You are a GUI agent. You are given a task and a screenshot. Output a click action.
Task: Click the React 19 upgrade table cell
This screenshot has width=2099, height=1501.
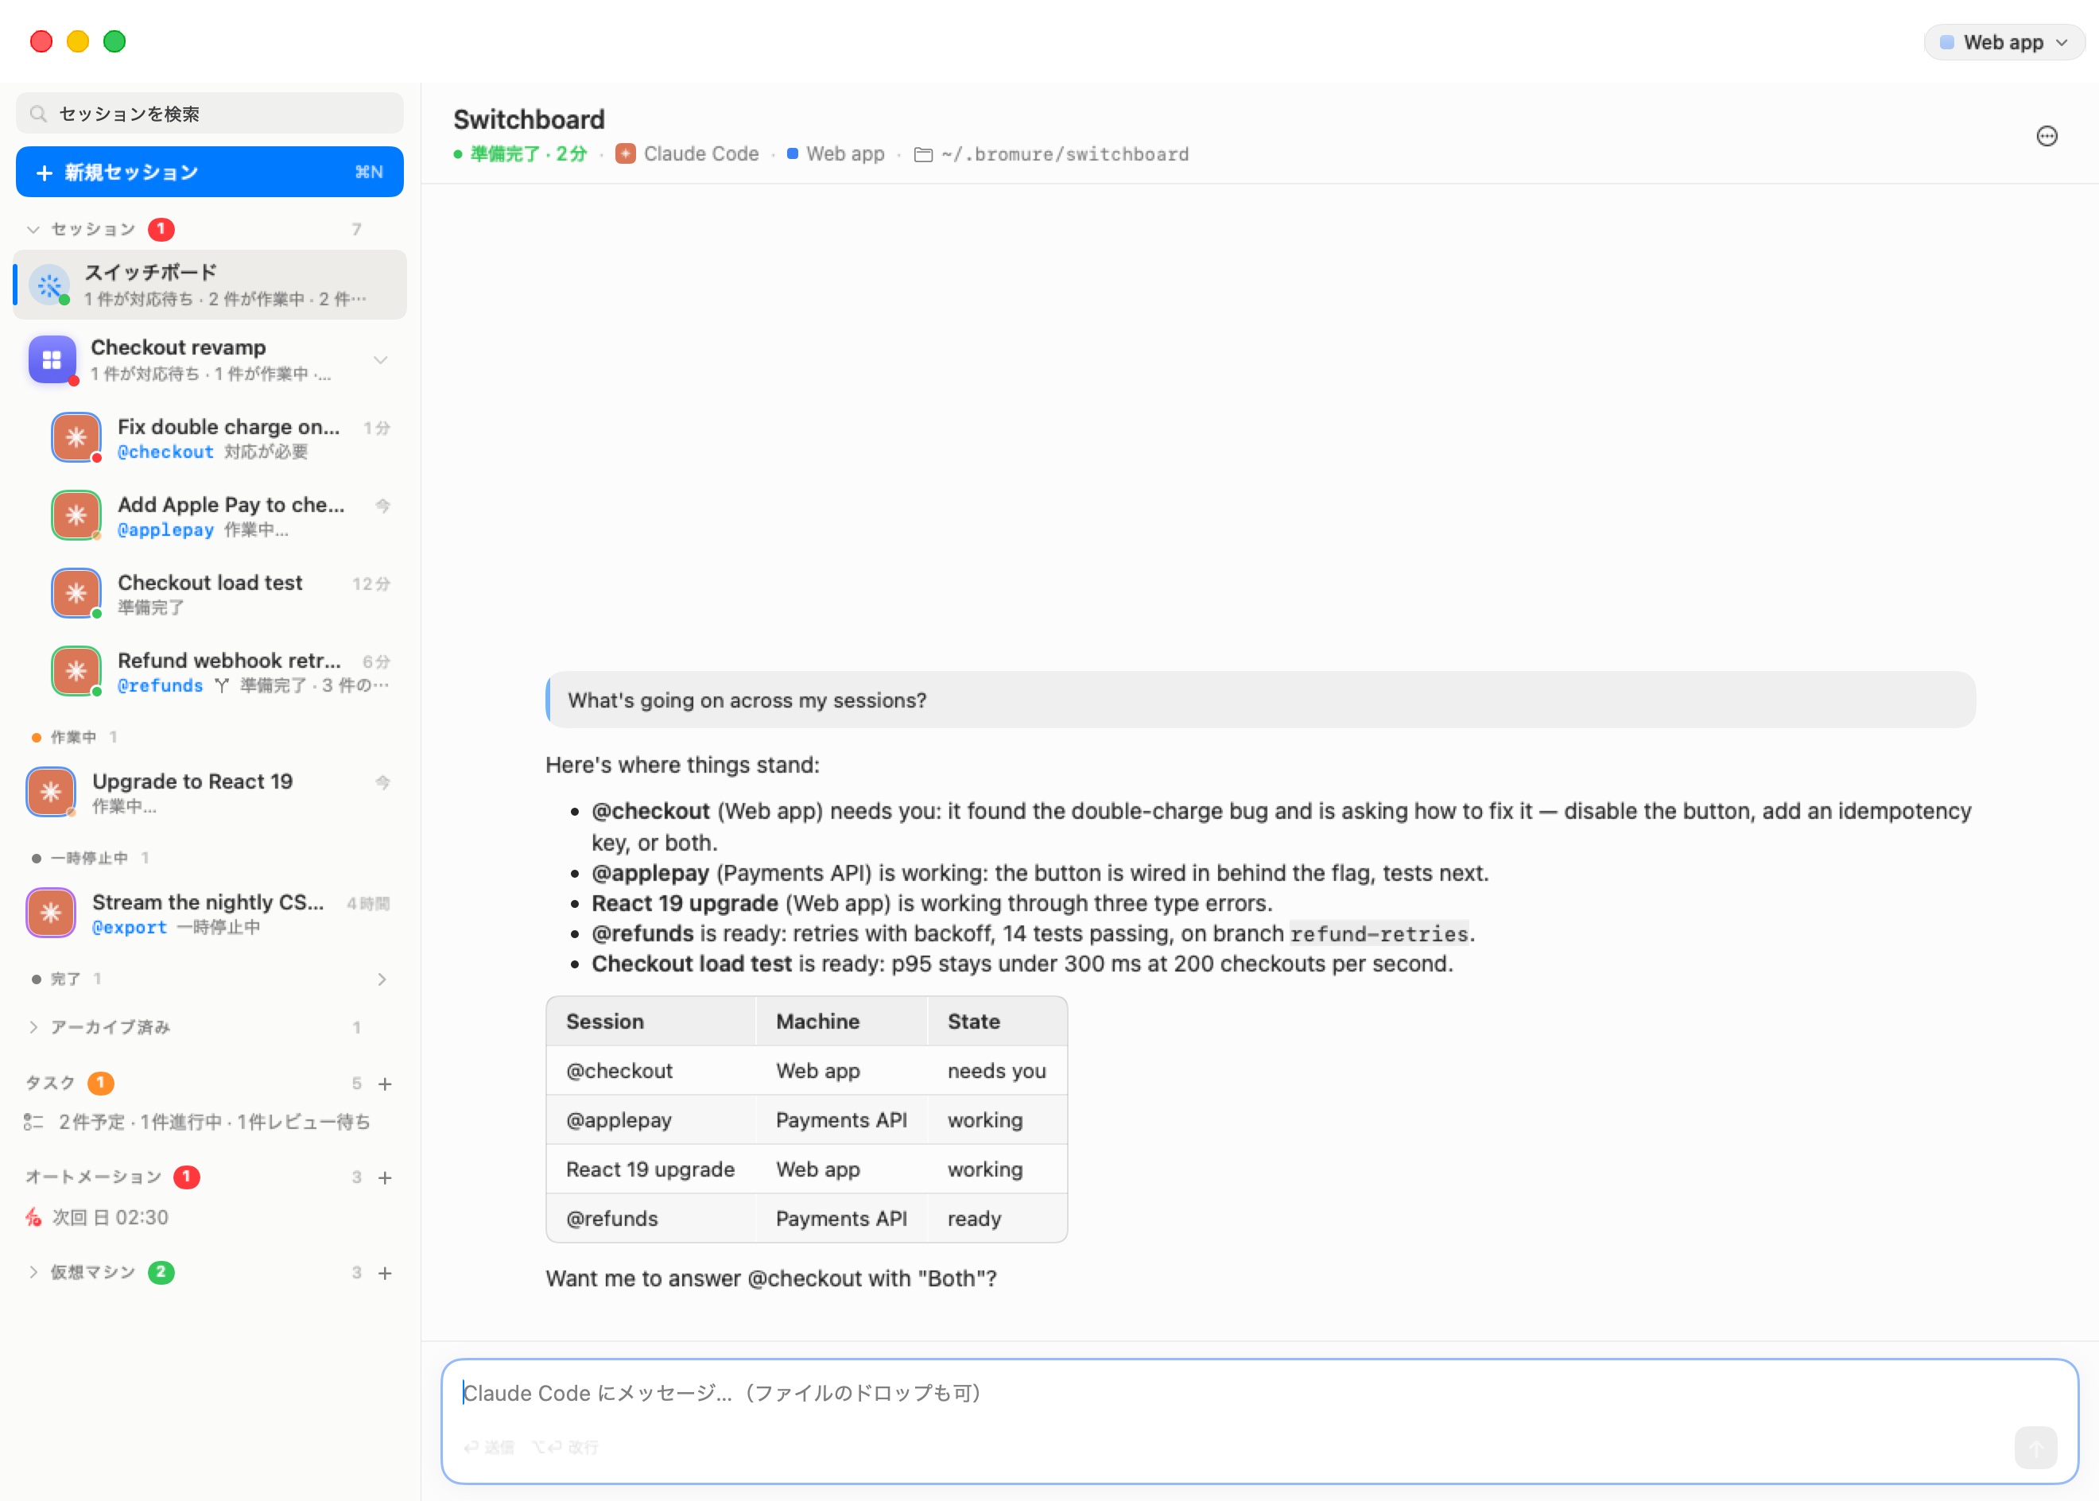[650, 1169]
